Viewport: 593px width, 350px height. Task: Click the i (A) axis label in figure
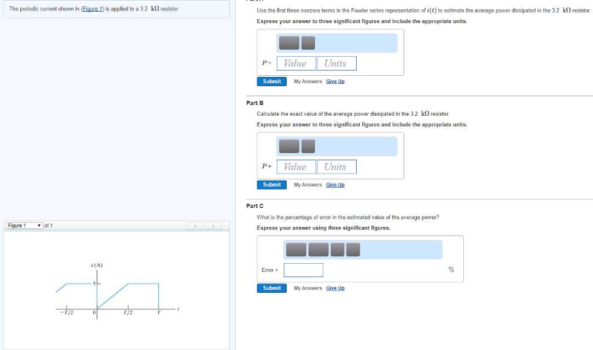tap(97, 265)
